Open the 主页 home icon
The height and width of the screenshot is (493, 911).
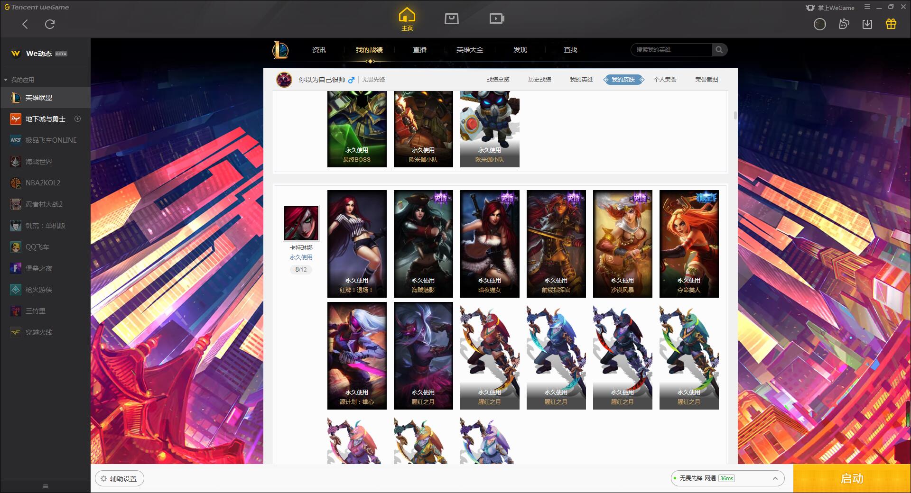point(407,20)
